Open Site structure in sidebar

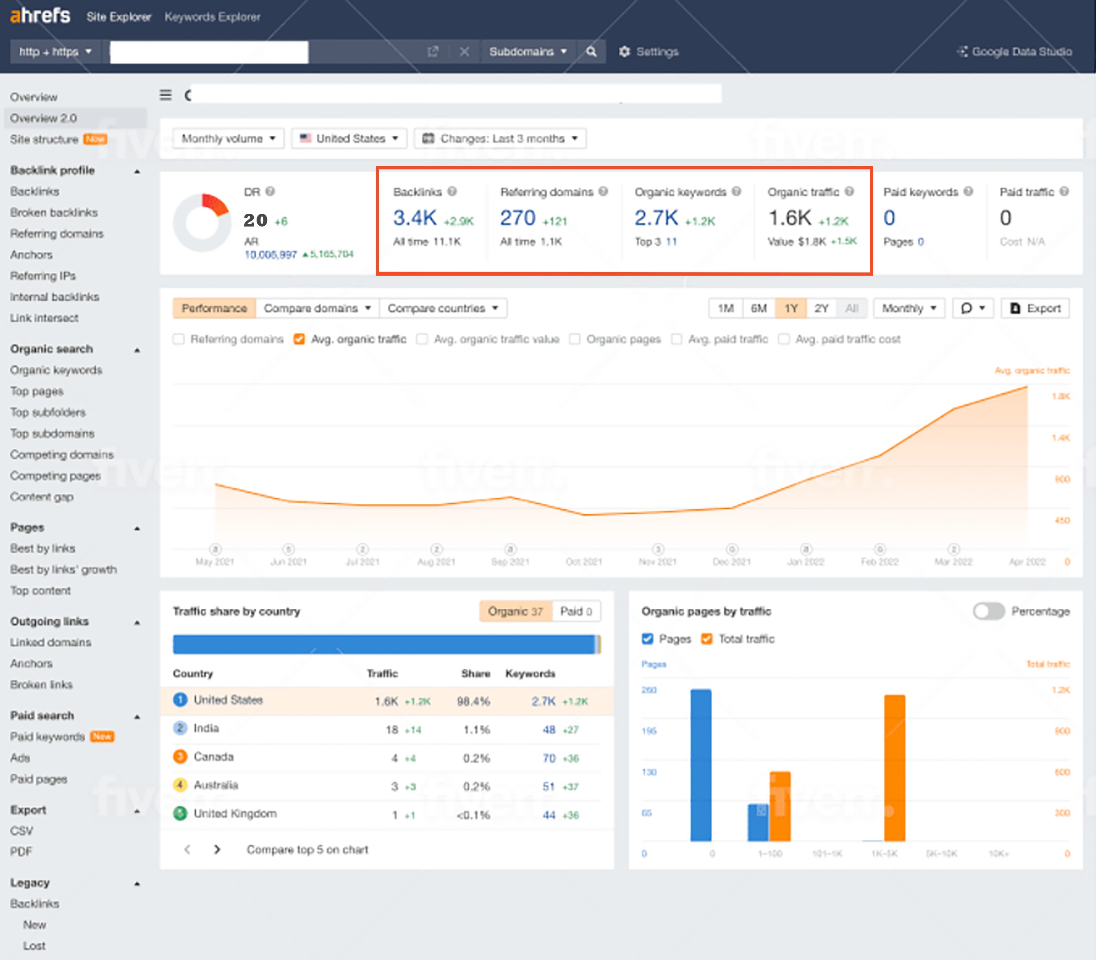[x=44, y=139]
